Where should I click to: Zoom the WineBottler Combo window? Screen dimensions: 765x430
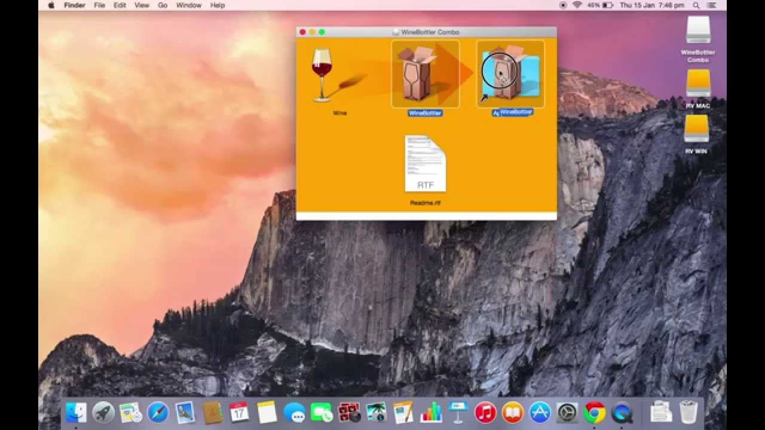click(322, 32)
